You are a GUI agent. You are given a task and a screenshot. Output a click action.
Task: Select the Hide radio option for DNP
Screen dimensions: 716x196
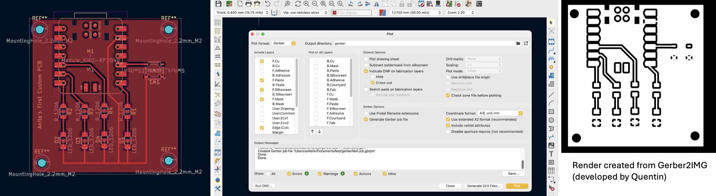coord(373,77)
